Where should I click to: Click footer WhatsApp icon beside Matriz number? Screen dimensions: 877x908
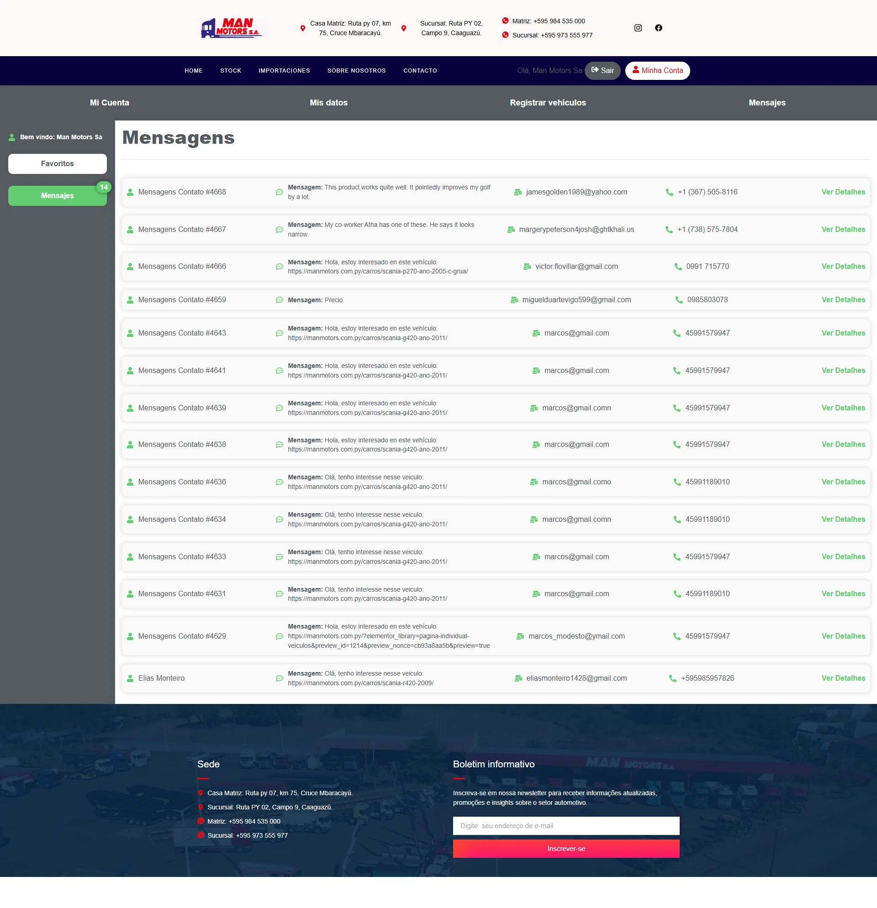point(201,821)
